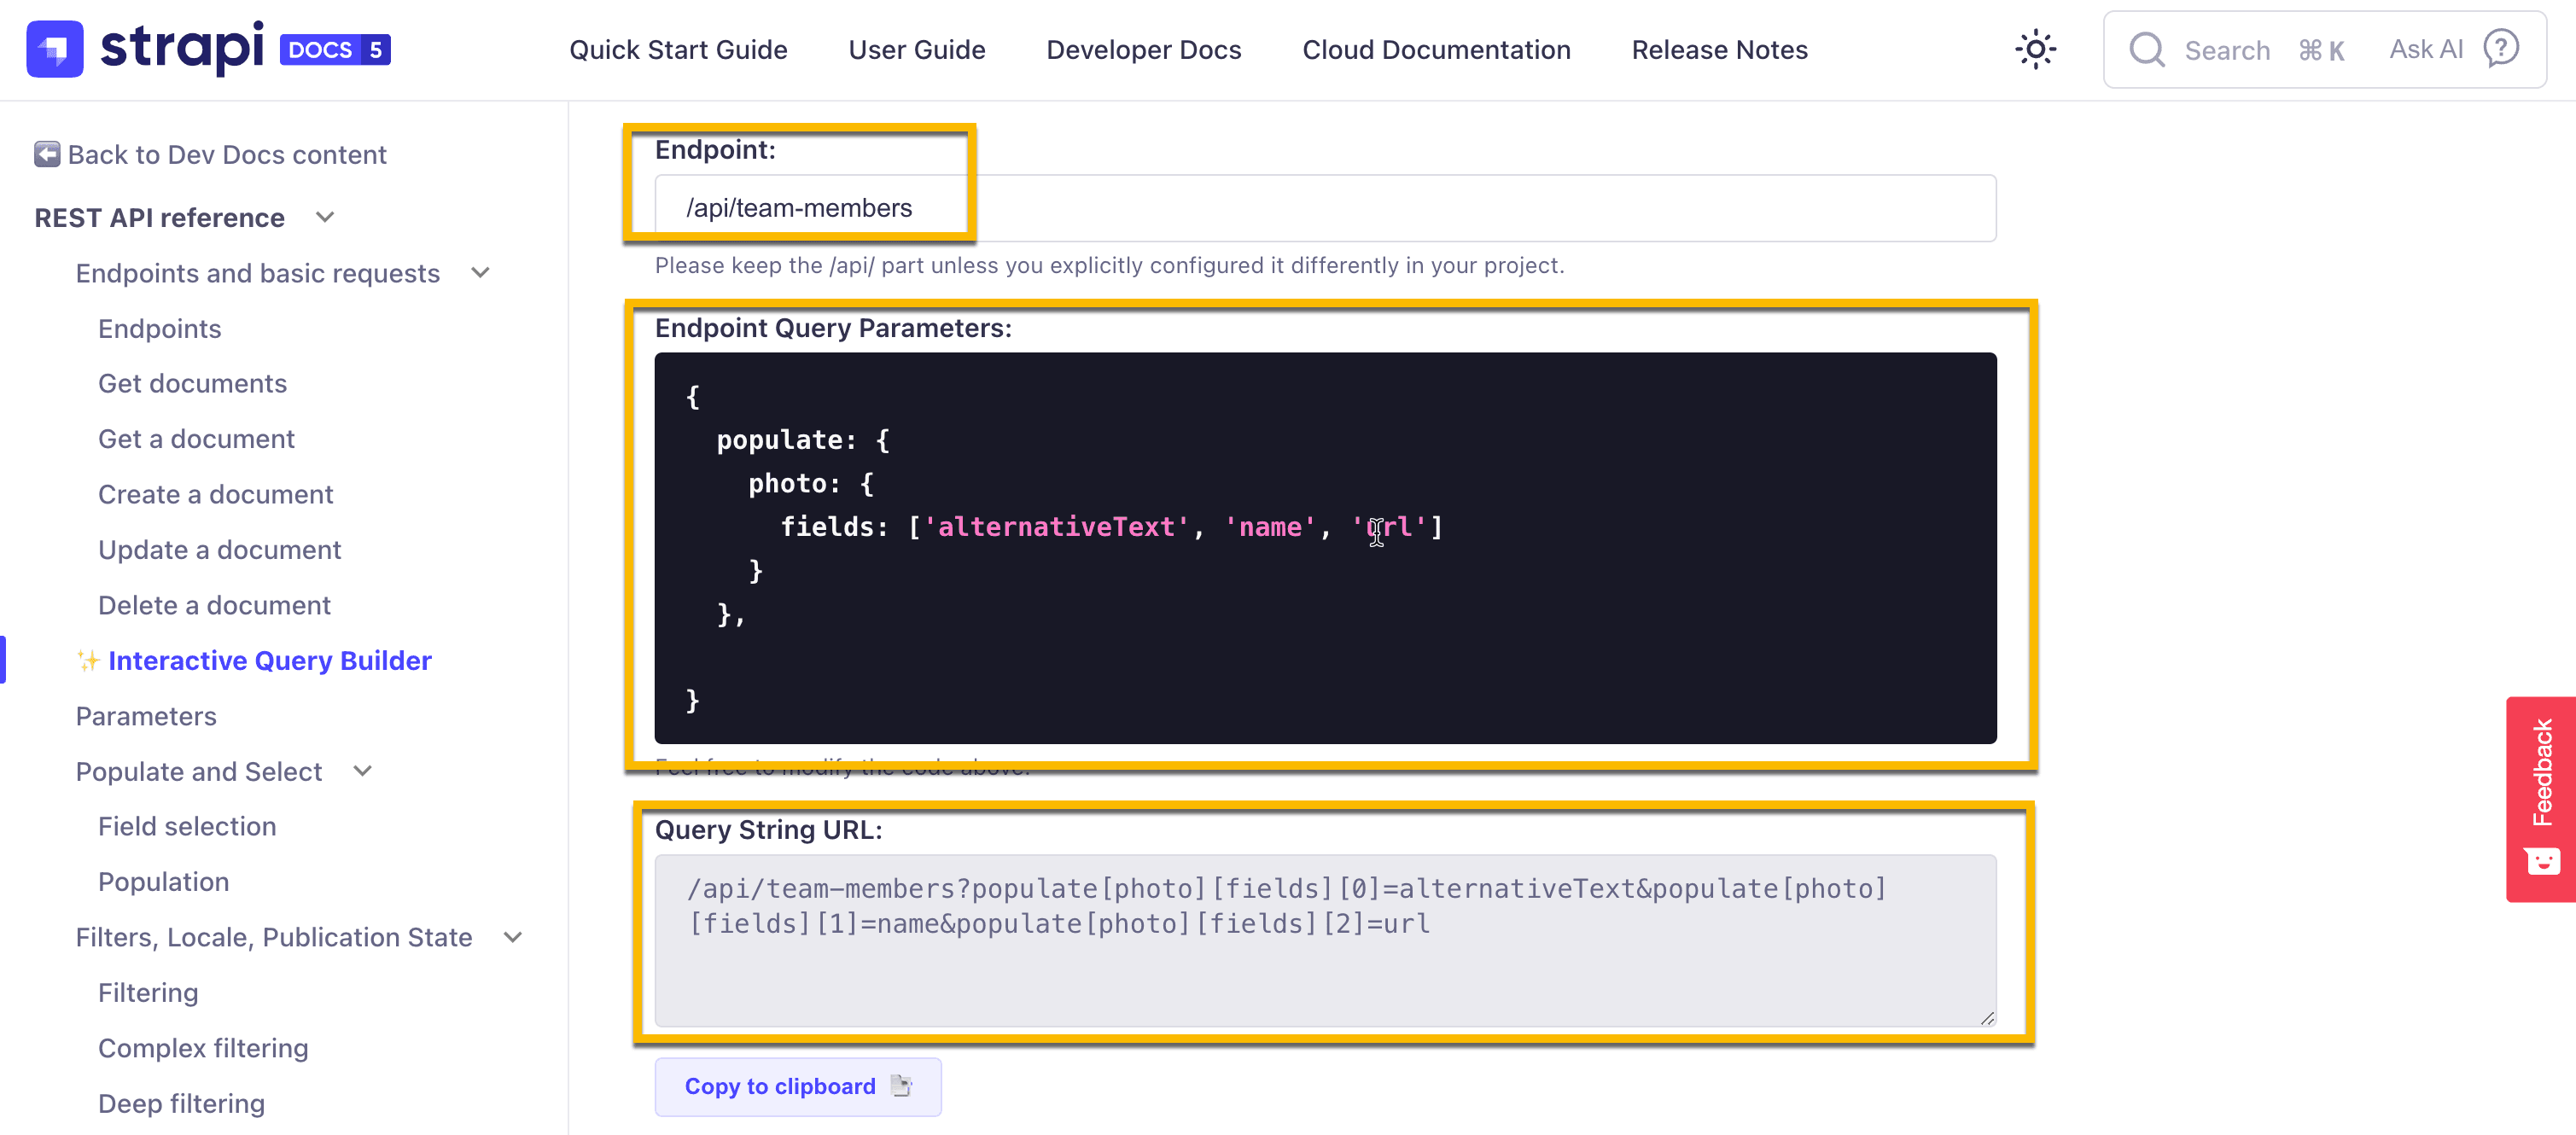Open Filtering sidebar page
Screen dimensions: 2576x1135
148,992
